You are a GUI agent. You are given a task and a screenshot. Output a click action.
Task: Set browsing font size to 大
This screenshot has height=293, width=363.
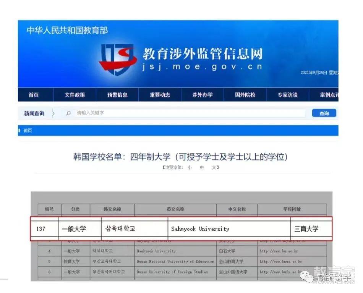(214, 167)
